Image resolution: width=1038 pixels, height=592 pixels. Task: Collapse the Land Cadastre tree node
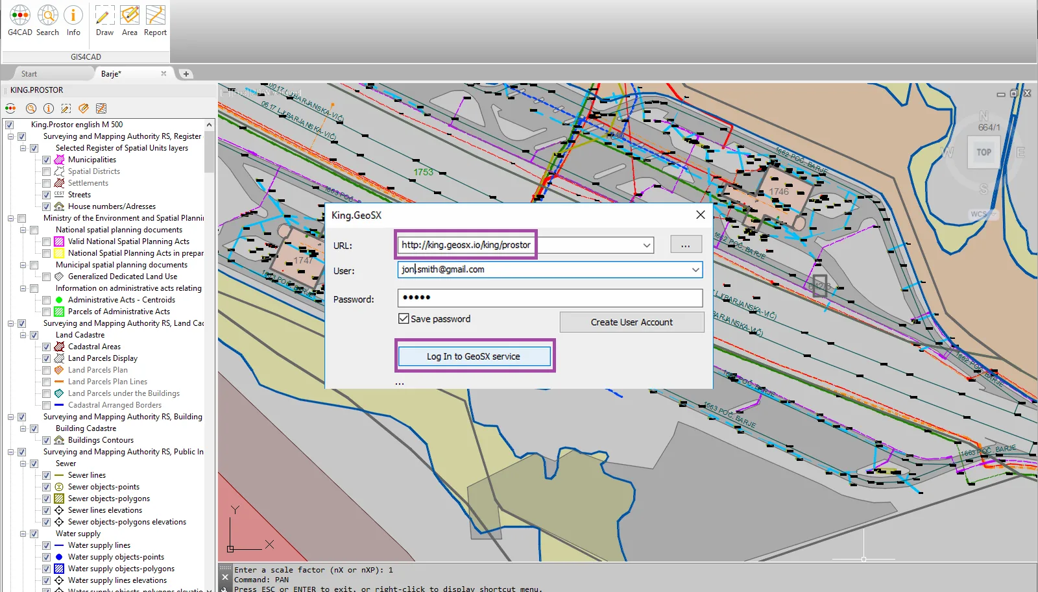[x=23, y=335]
